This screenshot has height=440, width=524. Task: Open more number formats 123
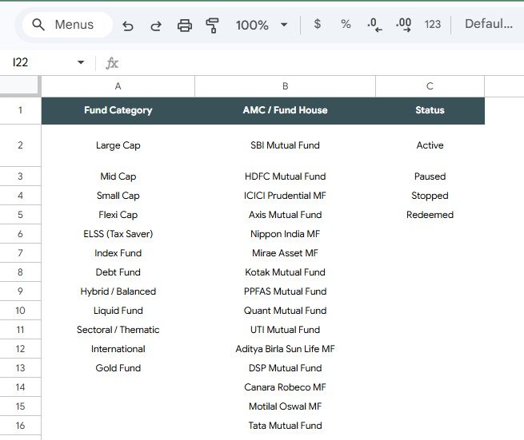click(x=433, y=24)
